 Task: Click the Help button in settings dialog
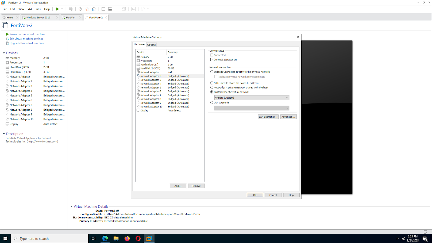point(291,195)
